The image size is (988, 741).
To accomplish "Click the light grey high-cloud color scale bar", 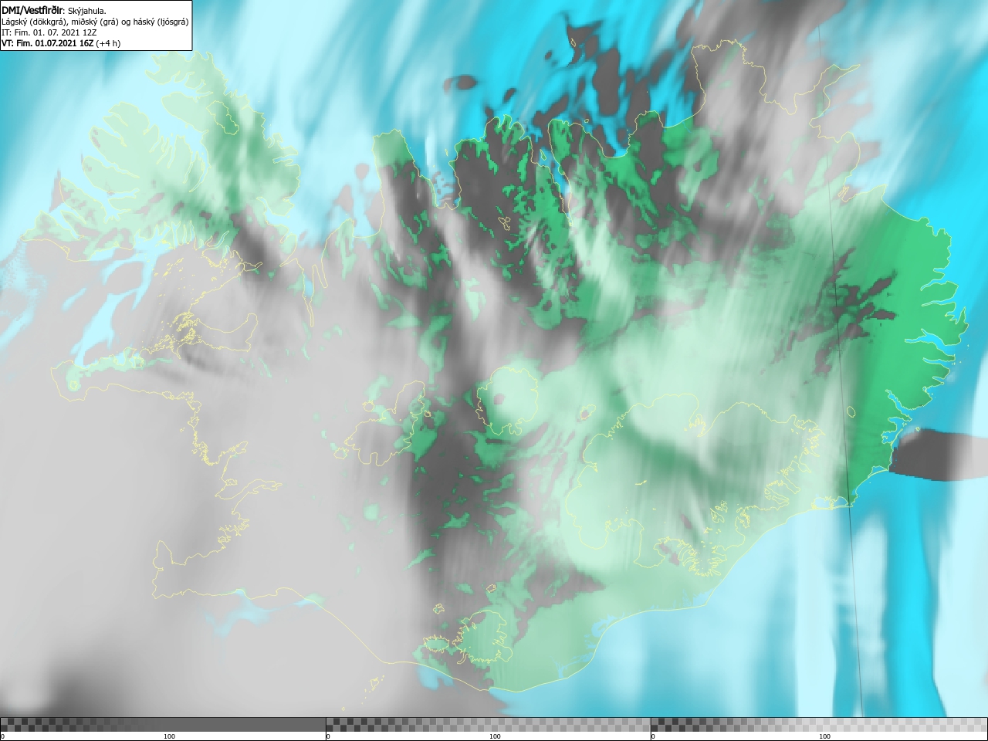I will point(819,725).
